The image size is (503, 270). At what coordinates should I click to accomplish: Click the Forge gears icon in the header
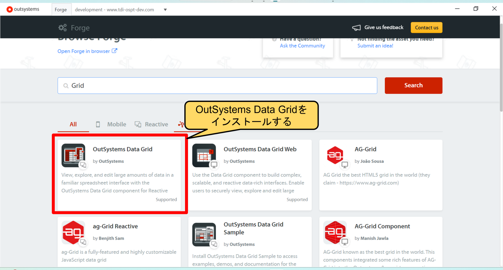point(63,28)
